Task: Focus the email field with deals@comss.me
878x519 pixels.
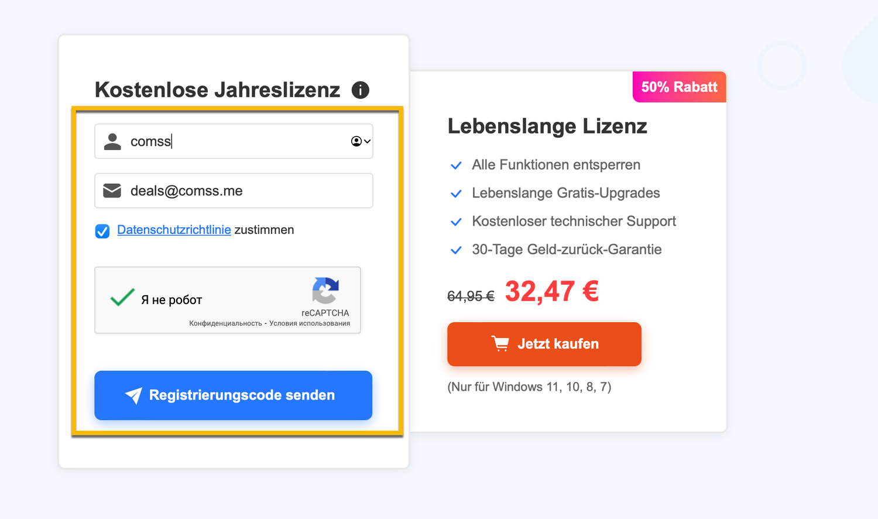Action: [246, 190]
